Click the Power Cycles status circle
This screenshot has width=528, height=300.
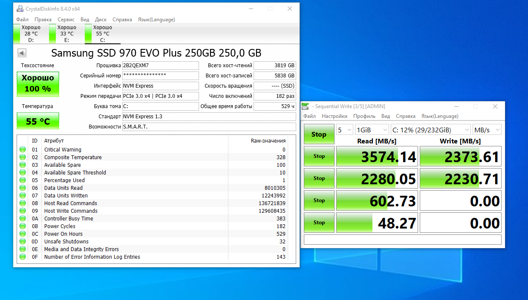[x=22, y=226]
